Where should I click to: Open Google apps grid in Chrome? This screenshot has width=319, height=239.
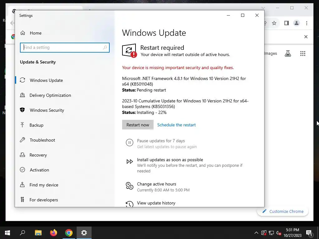pos(303,54)
